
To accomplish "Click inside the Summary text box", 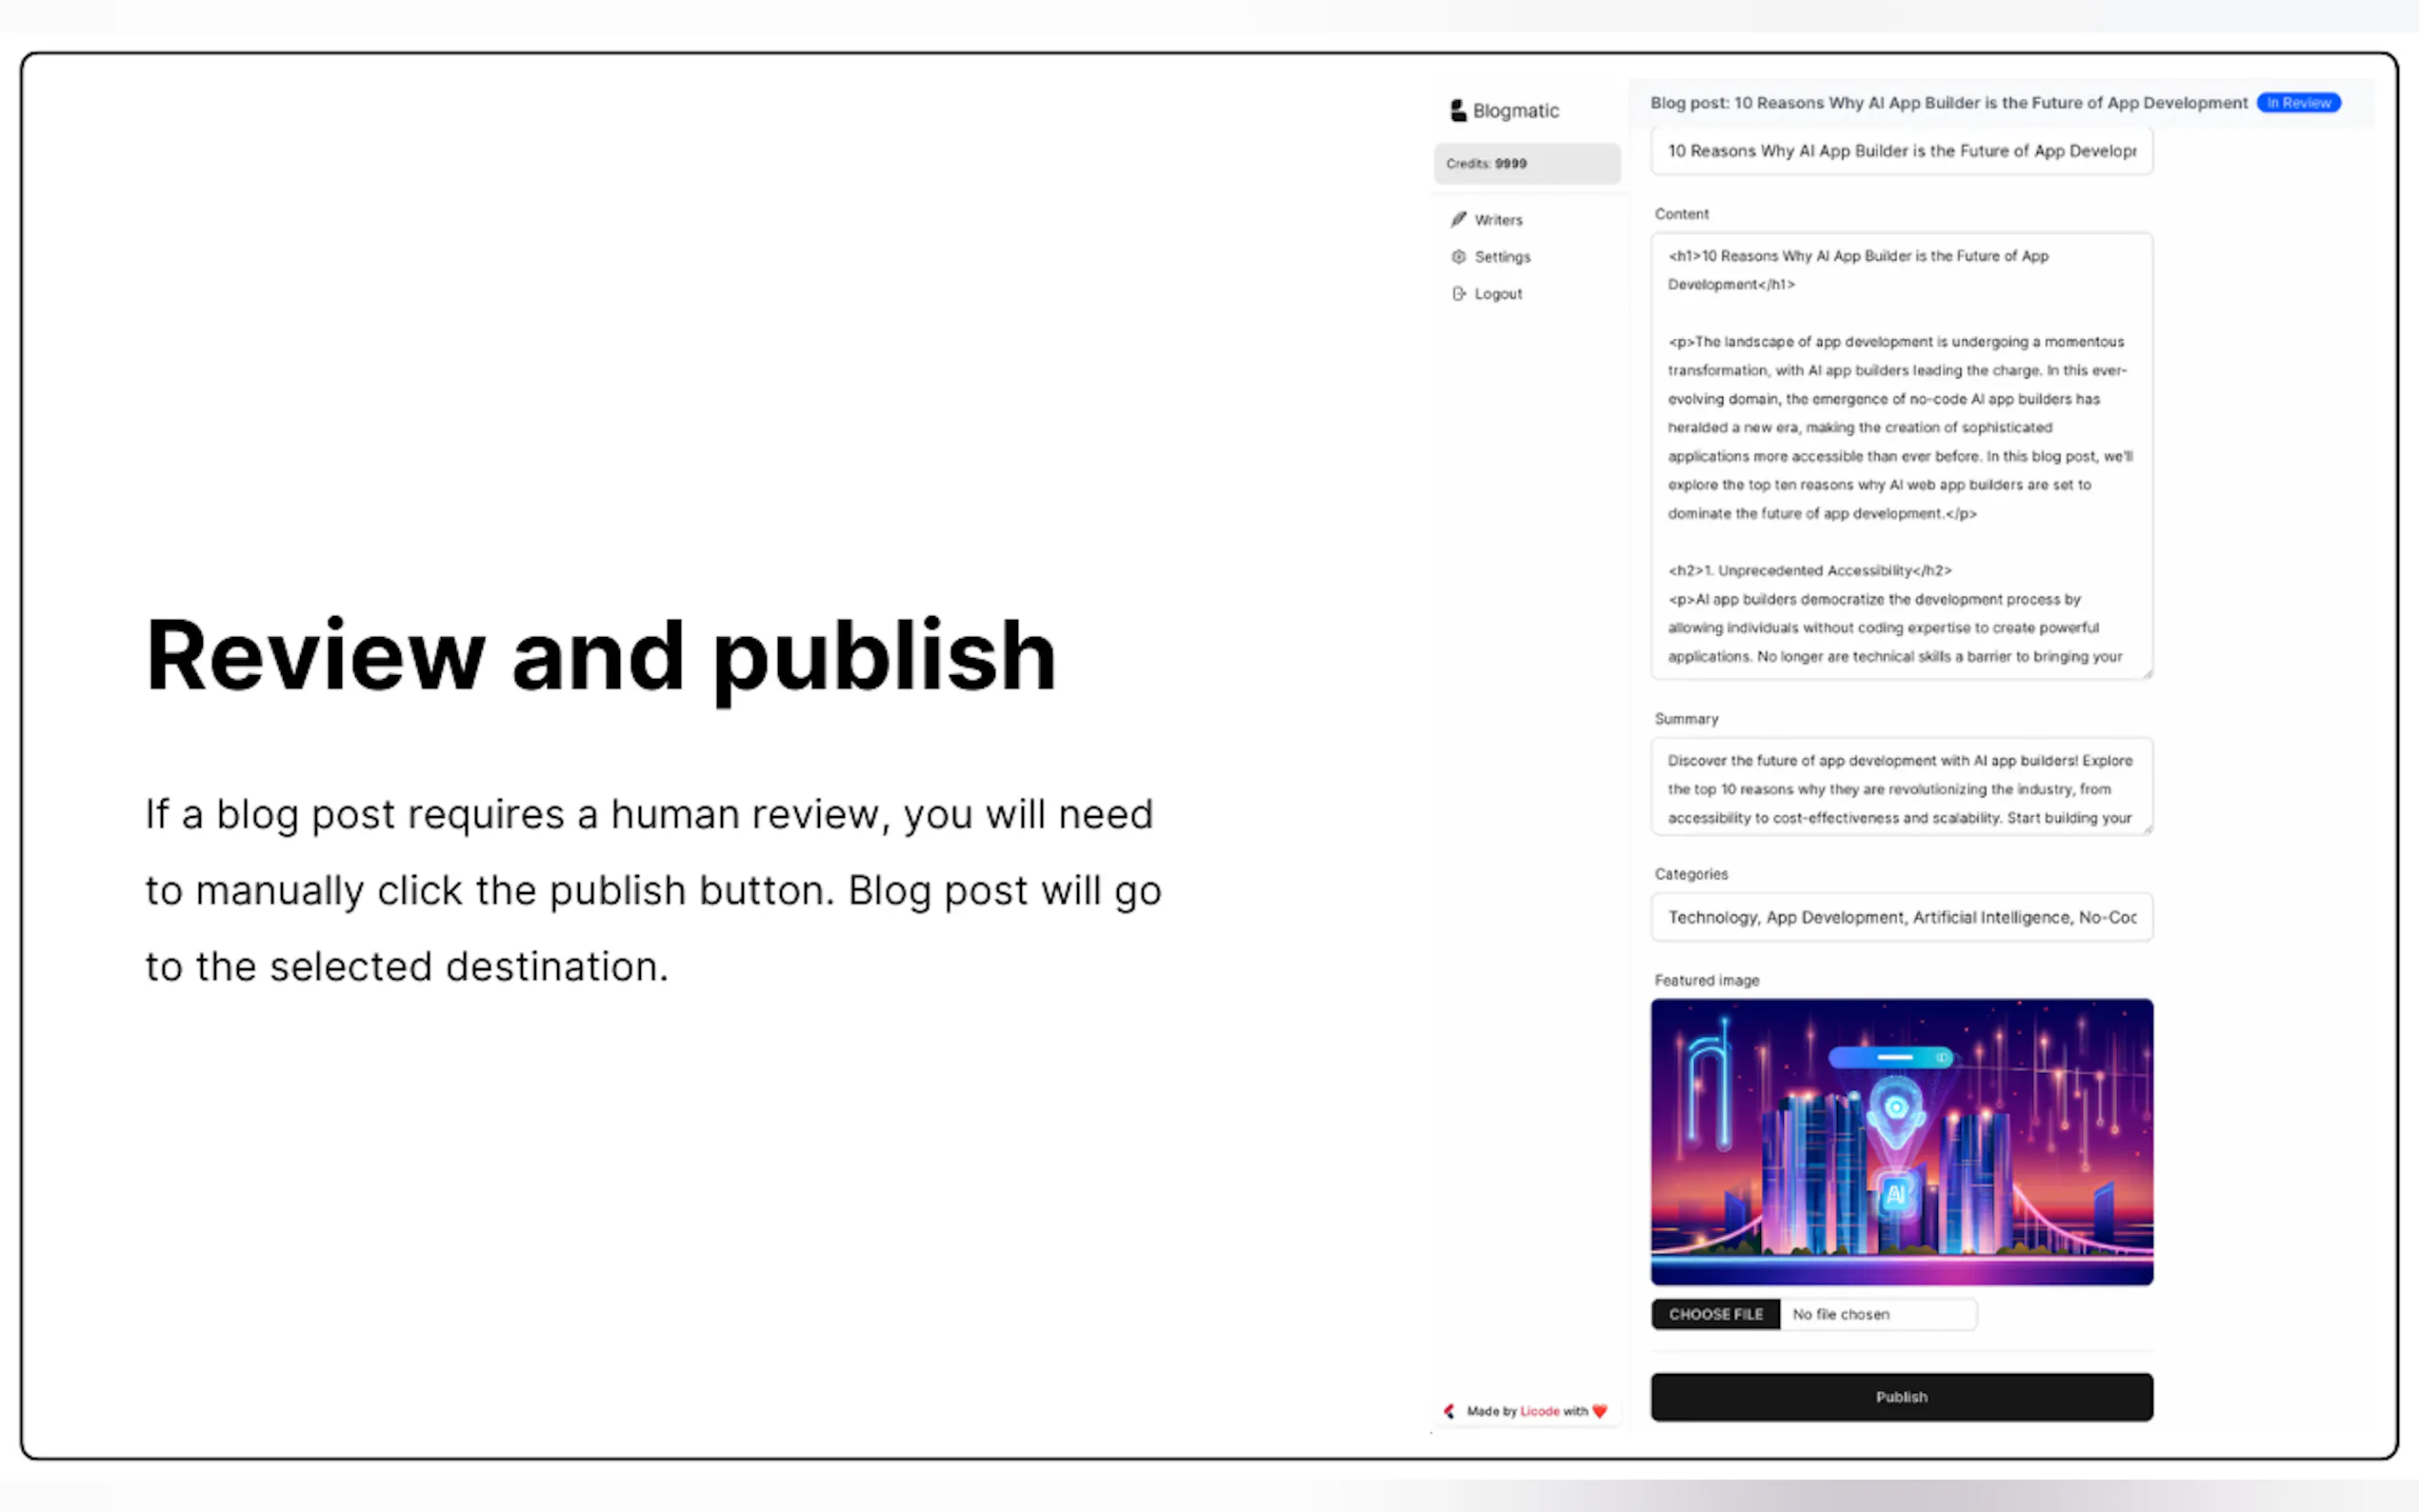I will (x=1901, y=788).
